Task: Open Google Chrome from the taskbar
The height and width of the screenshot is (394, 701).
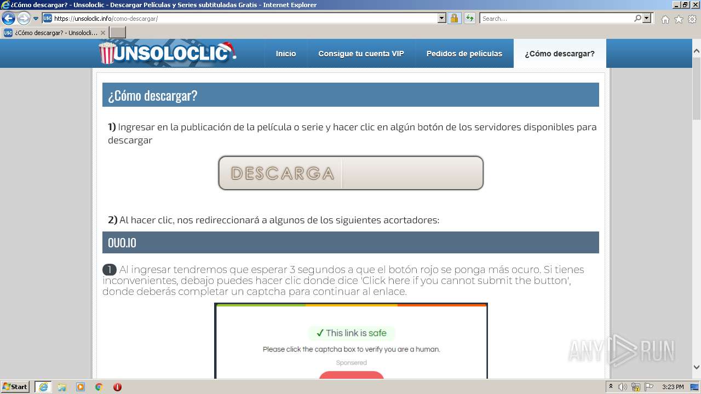Action: 99,387
